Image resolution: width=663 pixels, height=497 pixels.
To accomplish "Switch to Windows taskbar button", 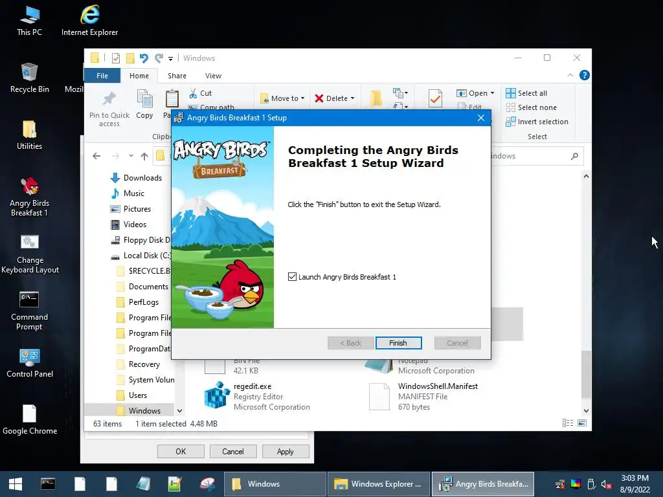I will coord(275,484).
